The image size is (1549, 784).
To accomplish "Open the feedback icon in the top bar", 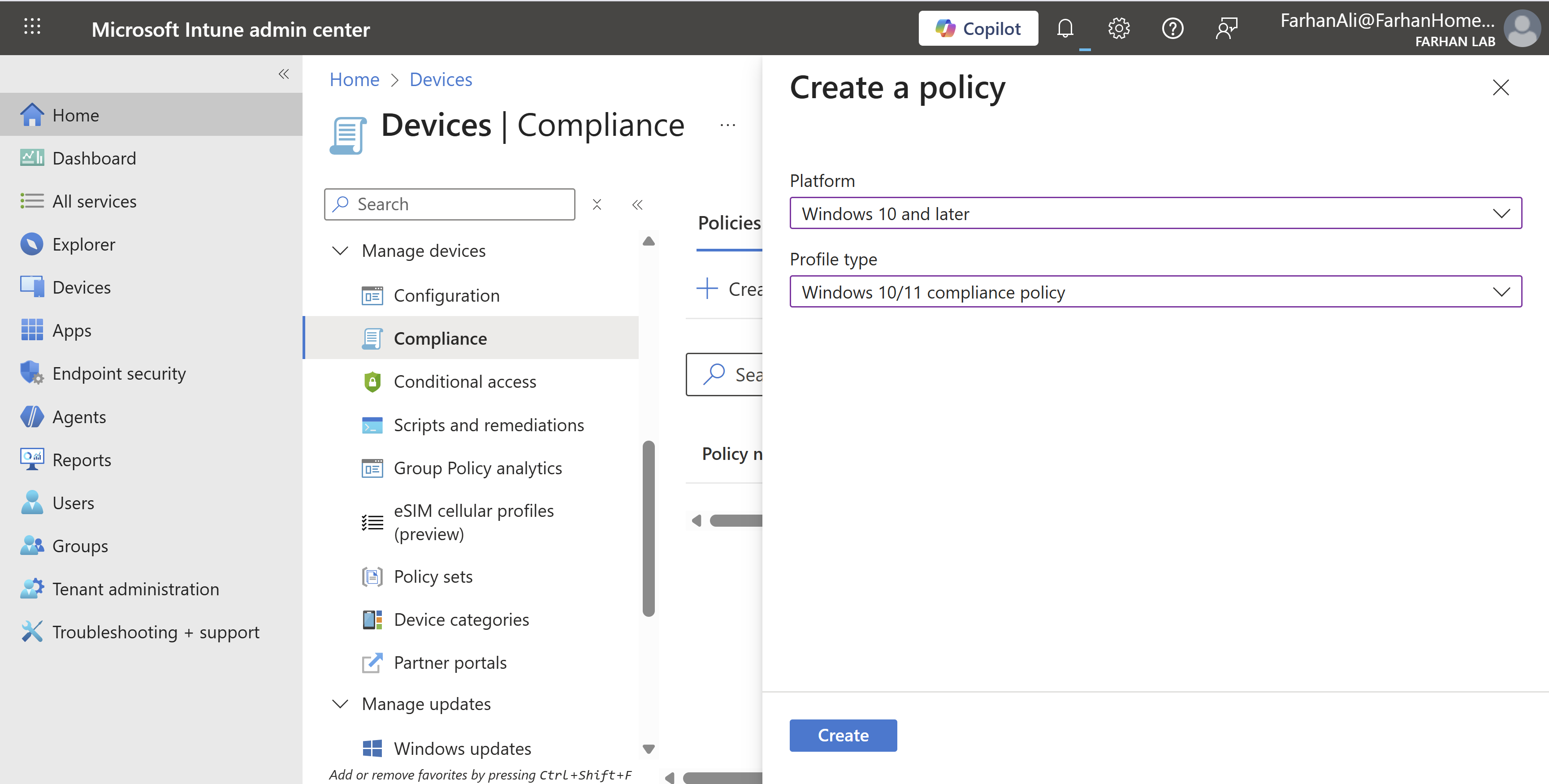I will pyautogui.click(x=1226, y=28).
